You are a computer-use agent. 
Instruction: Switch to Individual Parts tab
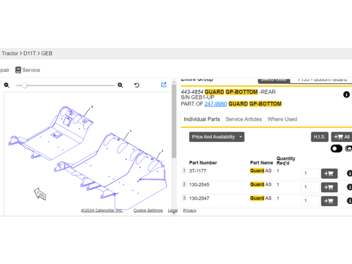202,119
